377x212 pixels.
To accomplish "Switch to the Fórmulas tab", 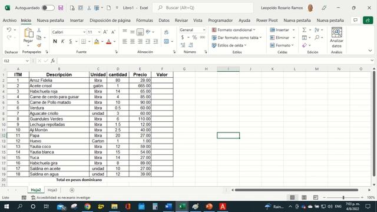I will click(x=144, y=21).
